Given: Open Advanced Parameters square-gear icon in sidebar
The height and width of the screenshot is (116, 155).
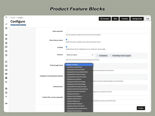Looking at the screenshot, I should pyautogui.click(x=6, y=93).
